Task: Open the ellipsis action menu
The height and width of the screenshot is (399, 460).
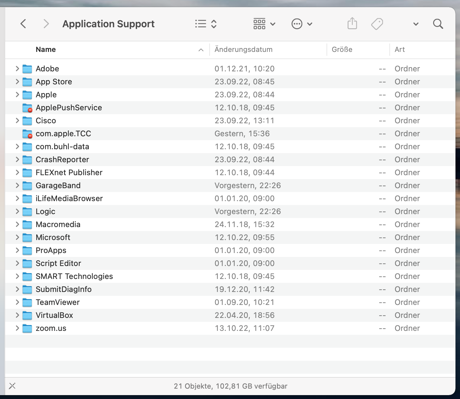Action: click(302, 24)
